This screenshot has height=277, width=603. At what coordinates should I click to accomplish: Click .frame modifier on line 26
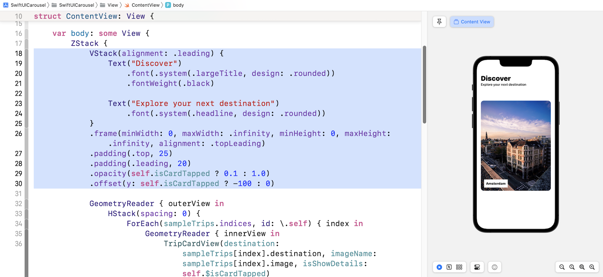tap(240, 138)
